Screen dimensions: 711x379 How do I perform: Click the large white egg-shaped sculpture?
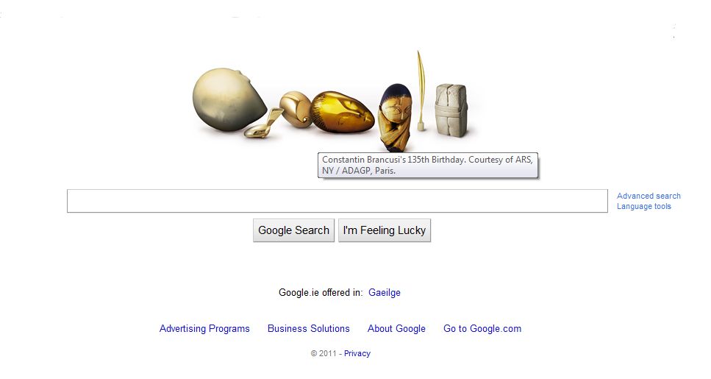(229, 100)
